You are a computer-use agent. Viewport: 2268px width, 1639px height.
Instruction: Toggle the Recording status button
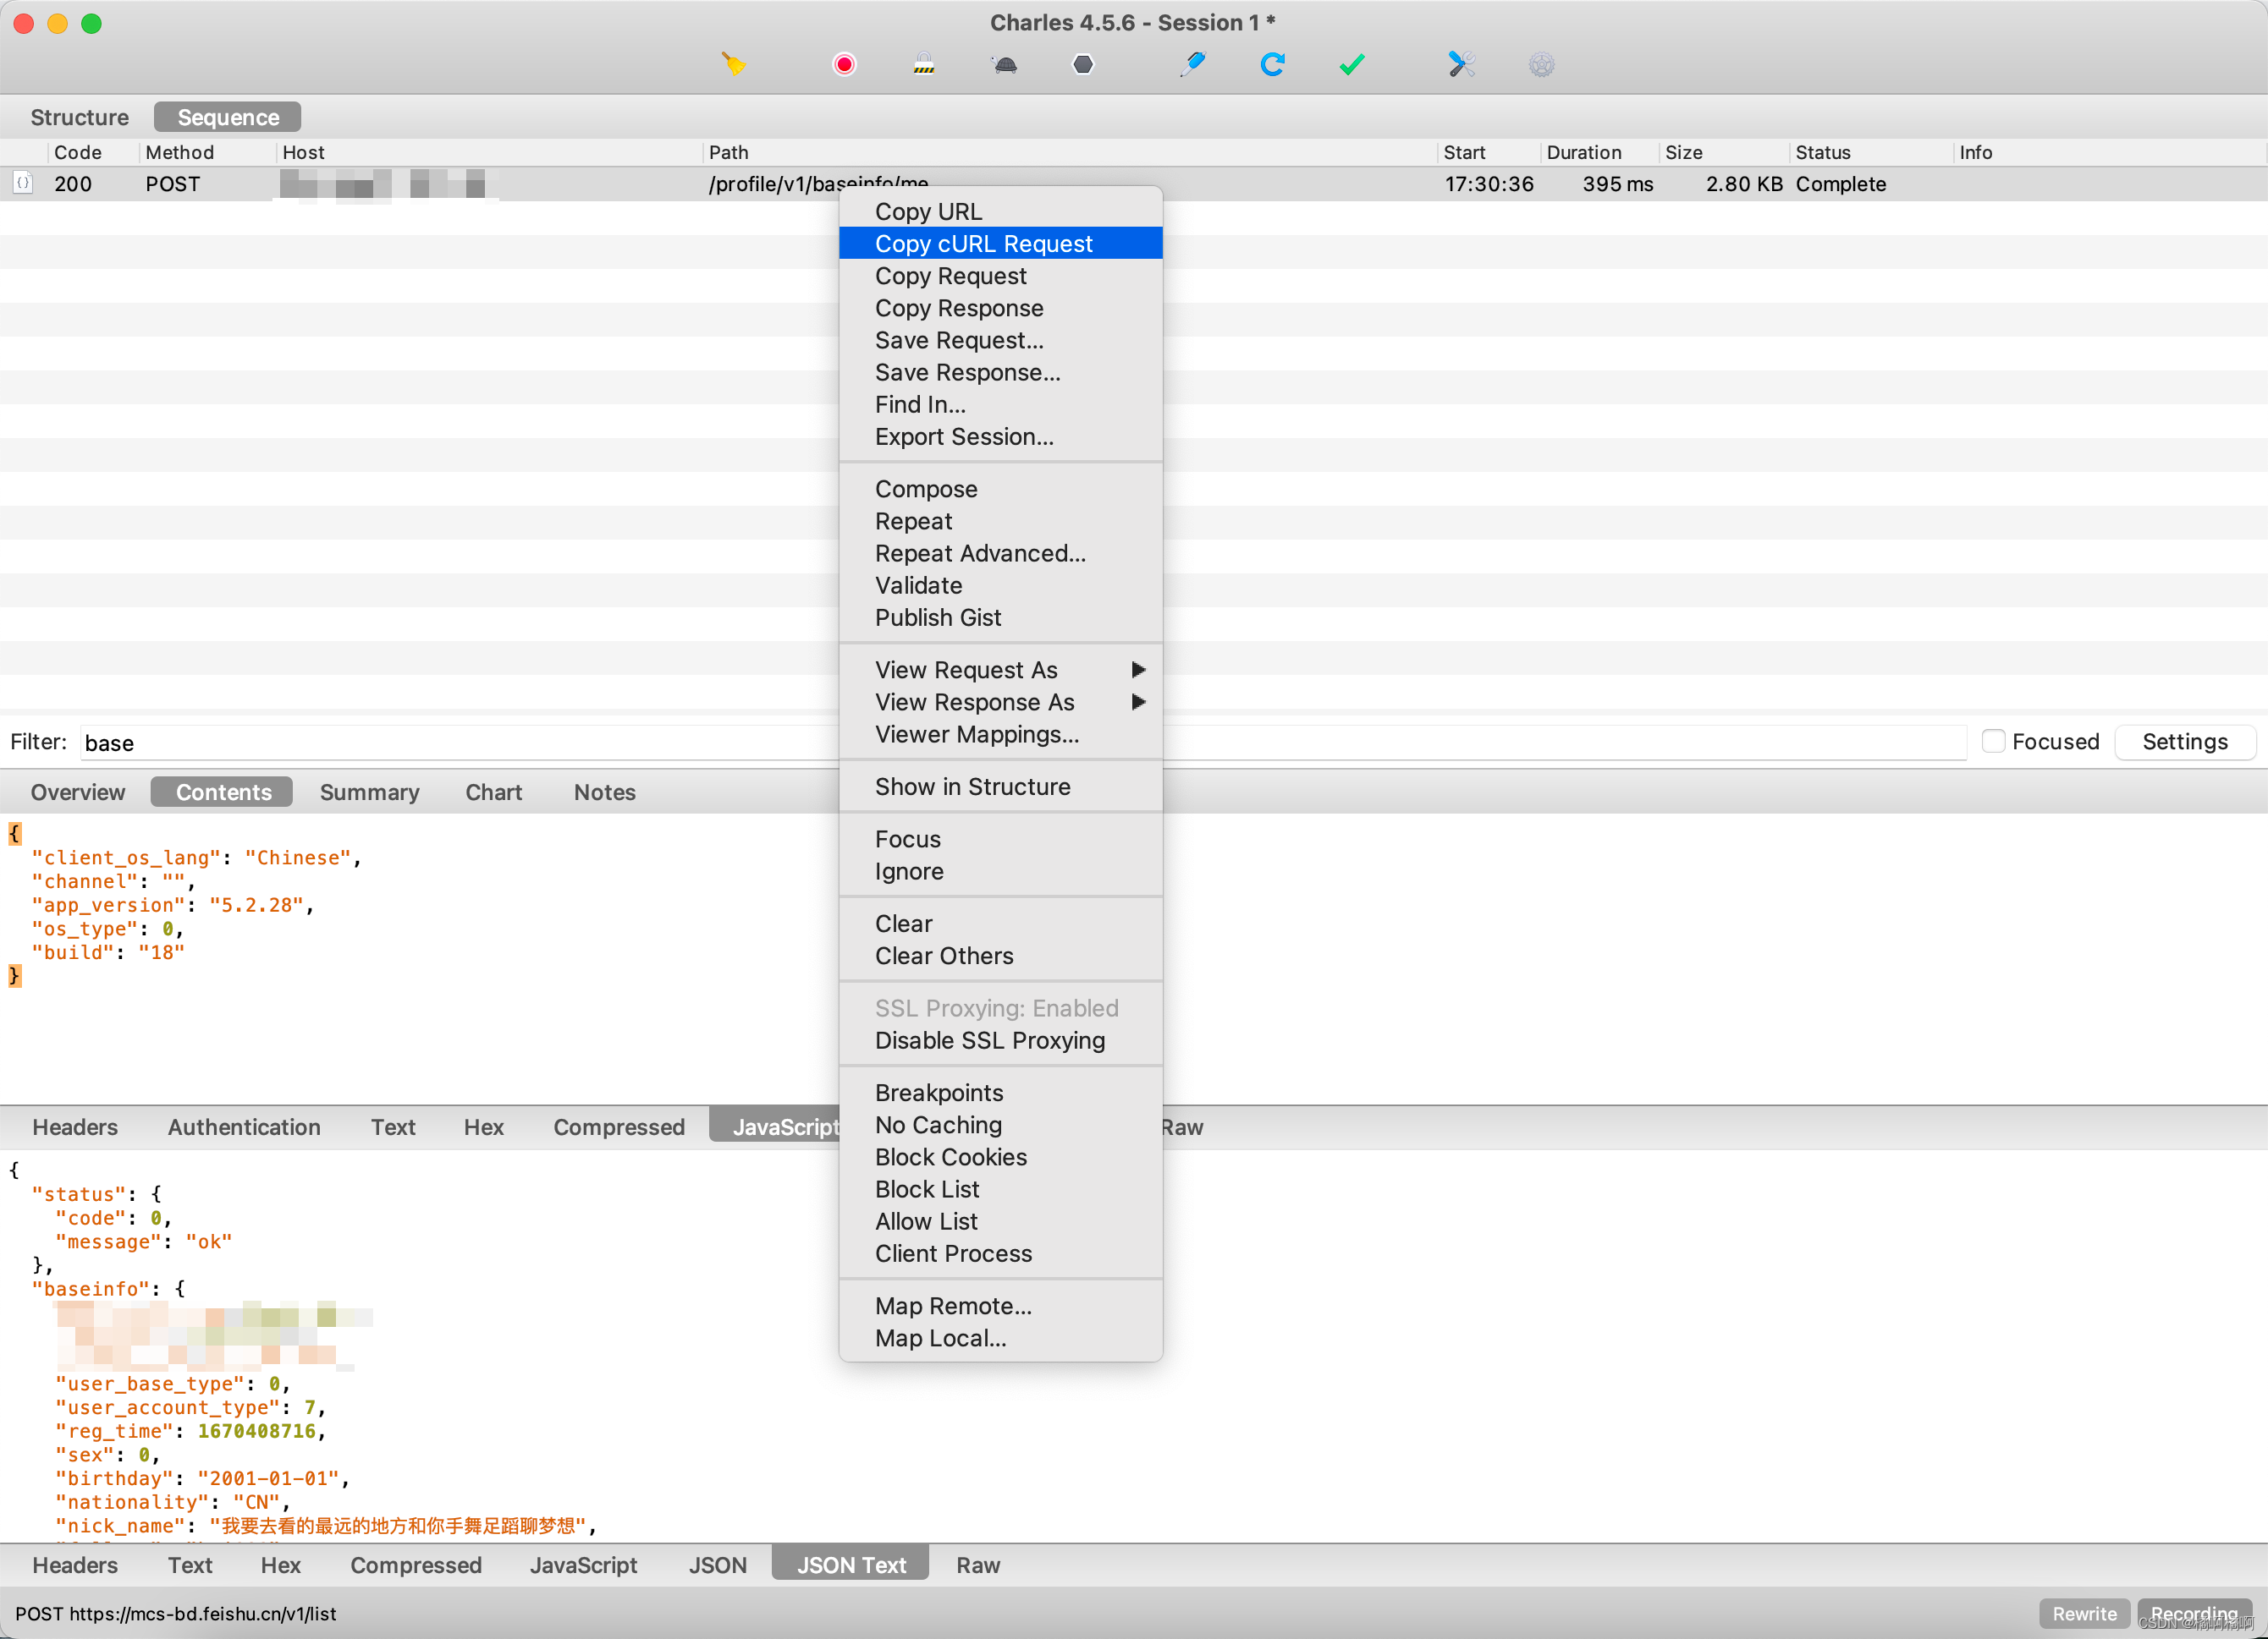click(2193, 1613)
